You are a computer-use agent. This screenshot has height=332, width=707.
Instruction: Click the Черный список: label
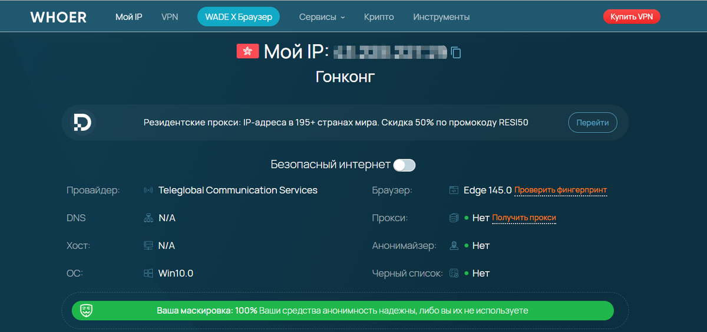tap(407, 273)
